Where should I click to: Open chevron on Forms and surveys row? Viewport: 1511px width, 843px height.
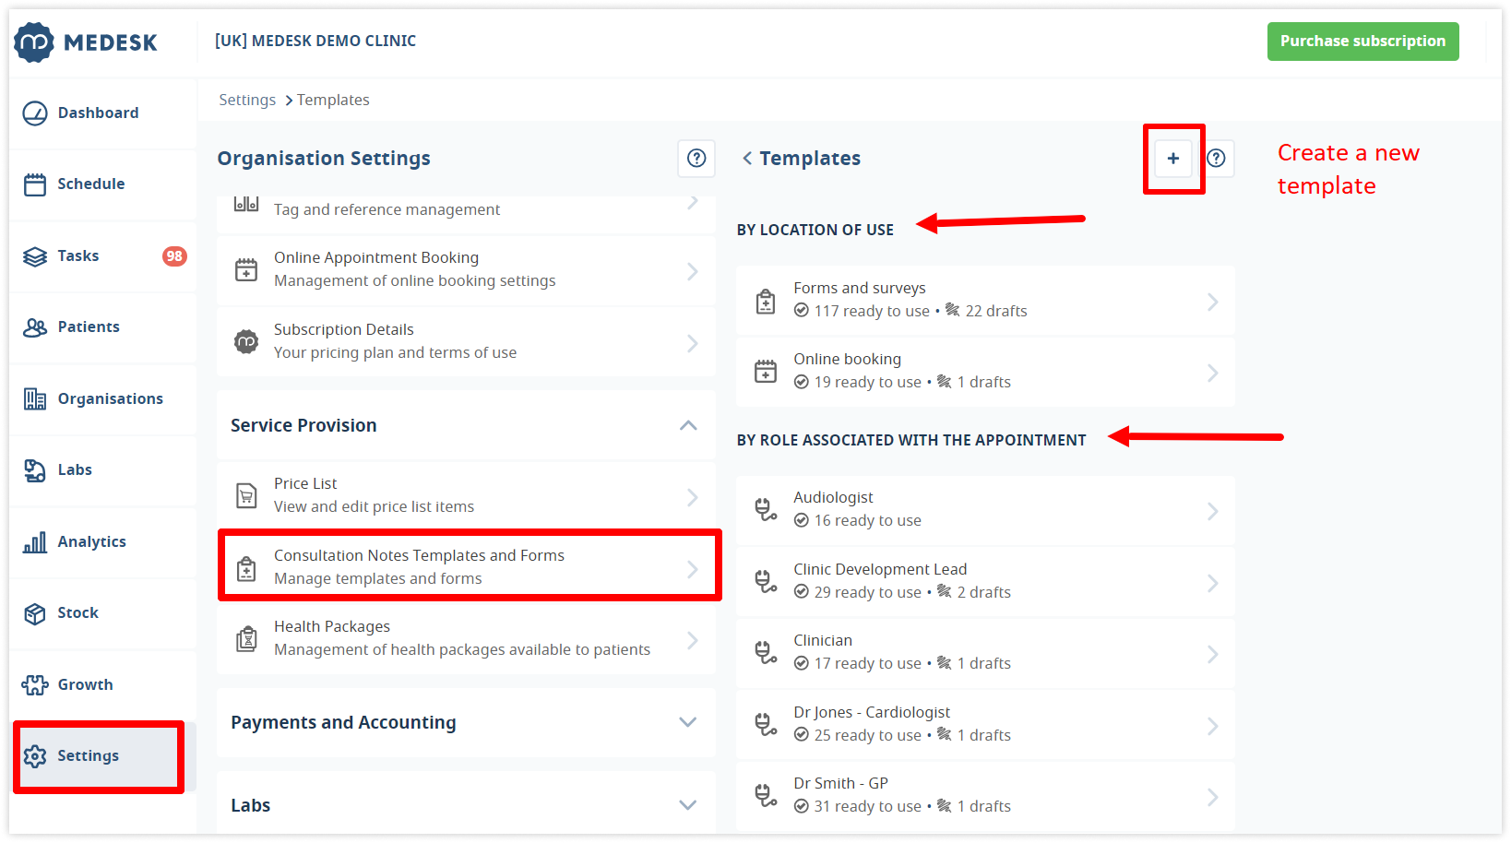1213,302
